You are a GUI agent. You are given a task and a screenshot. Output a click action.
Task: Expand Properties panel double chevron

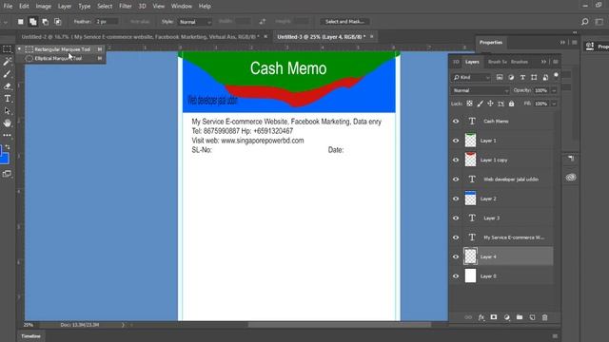point(562,42)
